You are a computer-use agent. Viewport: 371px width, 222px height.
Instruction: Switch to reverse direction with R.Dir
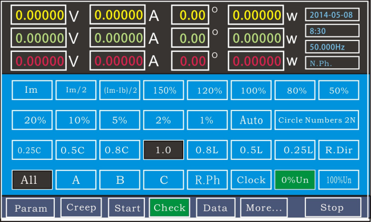tap(339, 150)
